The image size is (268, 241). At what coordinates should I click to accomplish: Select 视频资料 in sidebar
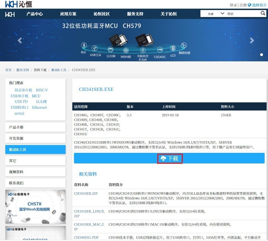[35, 172]
